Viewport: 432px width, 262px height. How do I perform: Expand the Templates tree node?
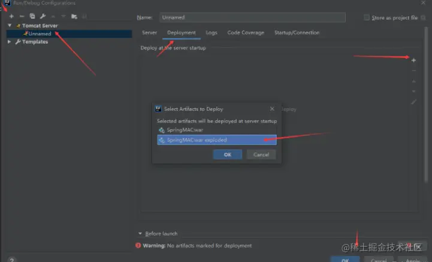click(x=9, y=41)
